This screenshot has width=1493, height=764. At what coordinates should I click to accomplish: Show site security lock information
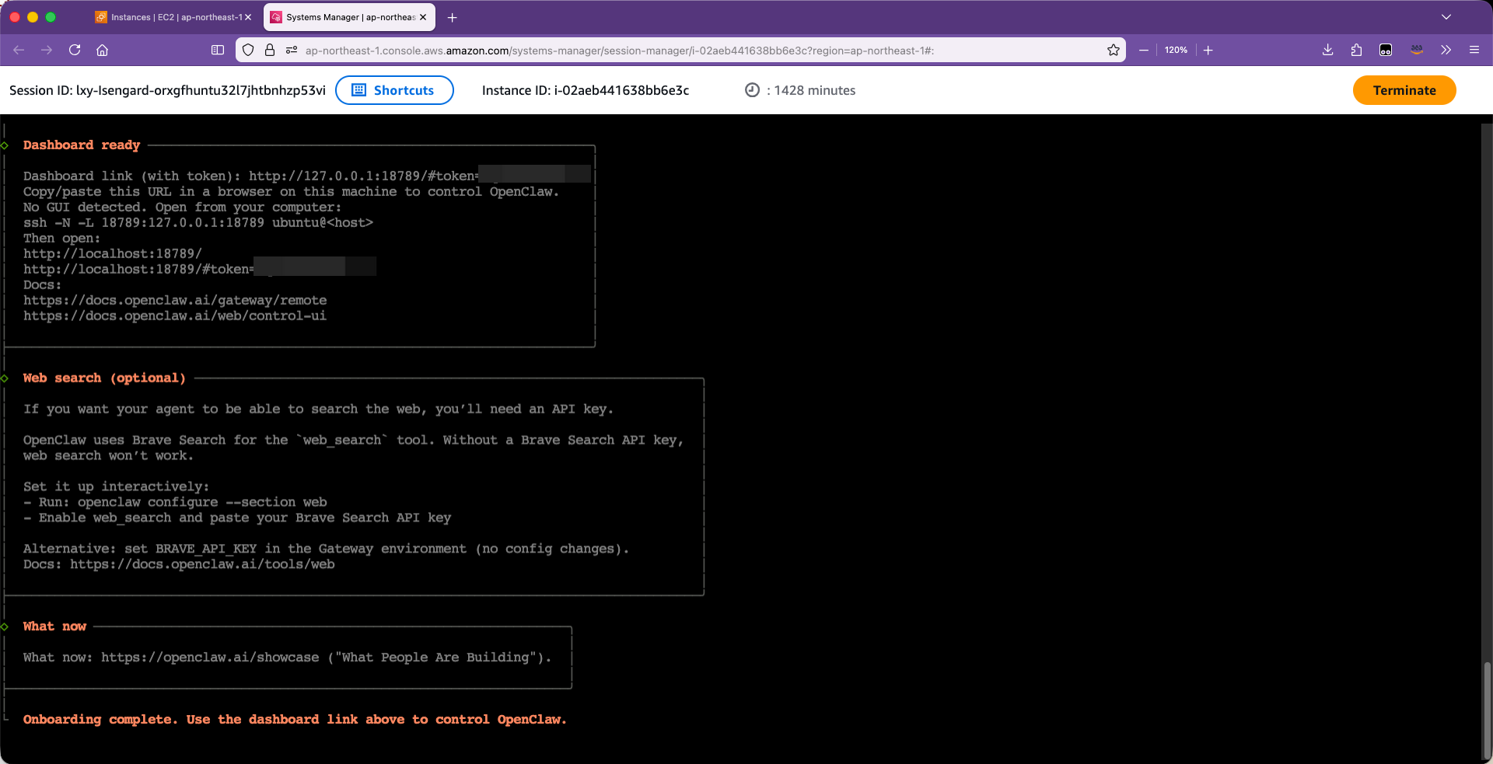tap(270, 50)
